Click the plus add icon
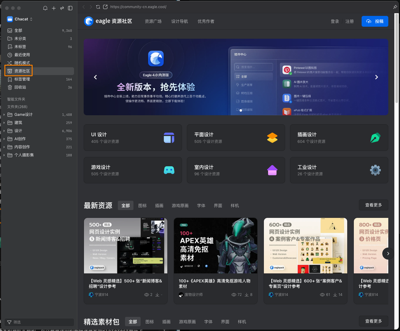 coord(54,8)
